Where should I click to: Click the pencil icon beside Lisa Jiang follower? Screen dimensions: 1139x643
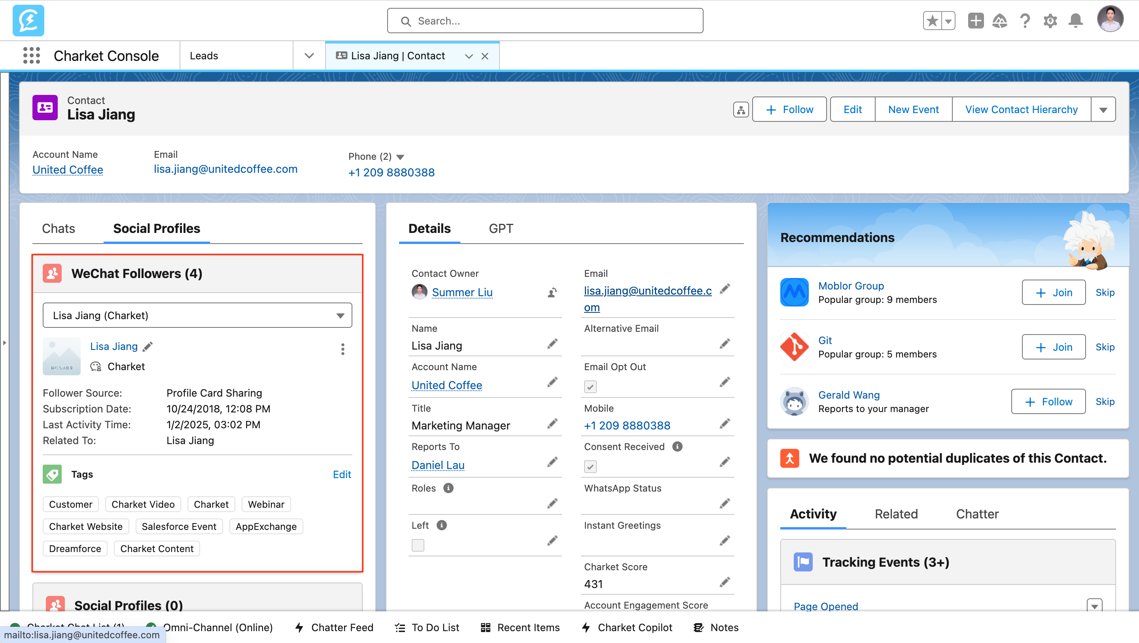[x=148, y=347]
